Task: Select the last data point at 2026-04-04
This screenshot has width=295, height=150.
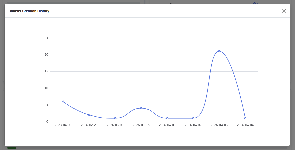Action: (x=245, y=118)
